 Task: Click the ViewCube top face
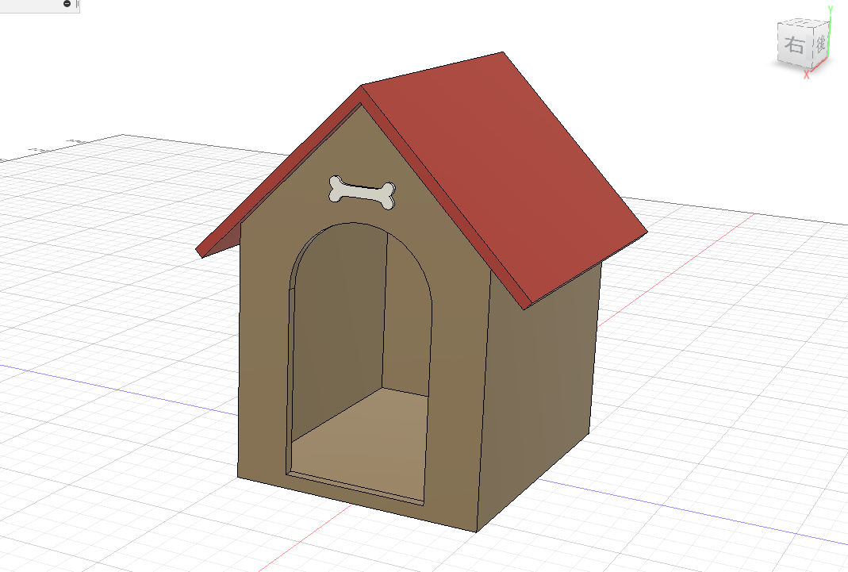804,22
